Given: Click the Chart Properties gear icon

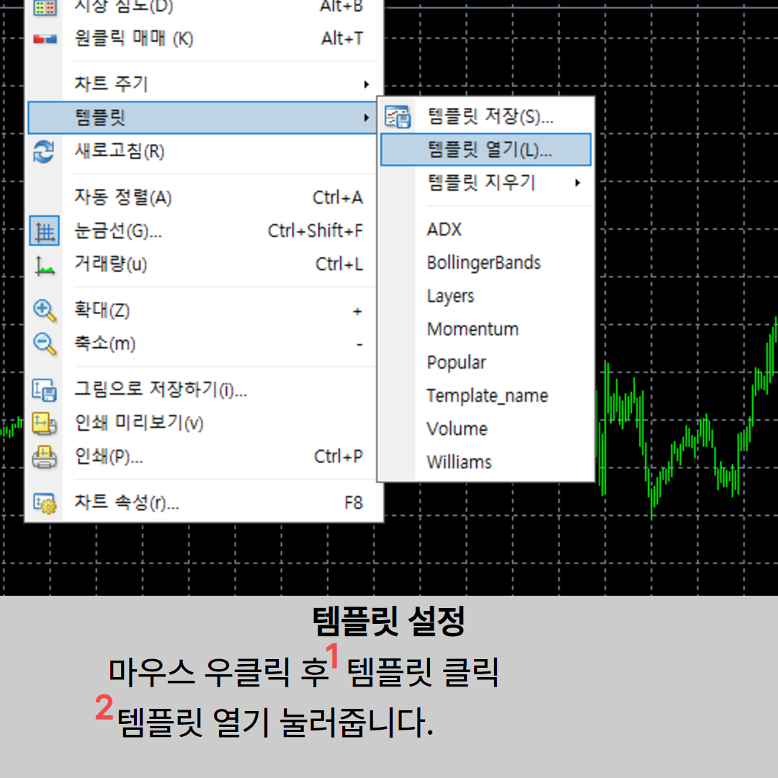Looking at the screenshot, I should point(45,503).
